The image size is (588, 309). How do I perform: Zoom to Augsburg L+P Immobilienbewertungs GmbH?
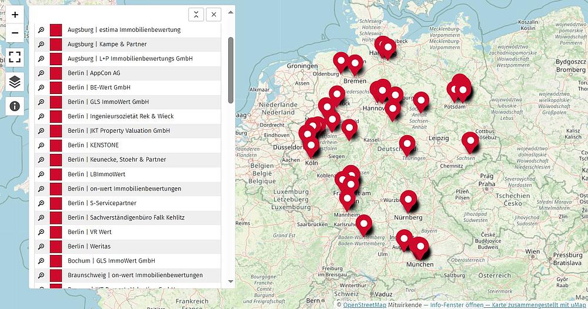click(41, 58)
